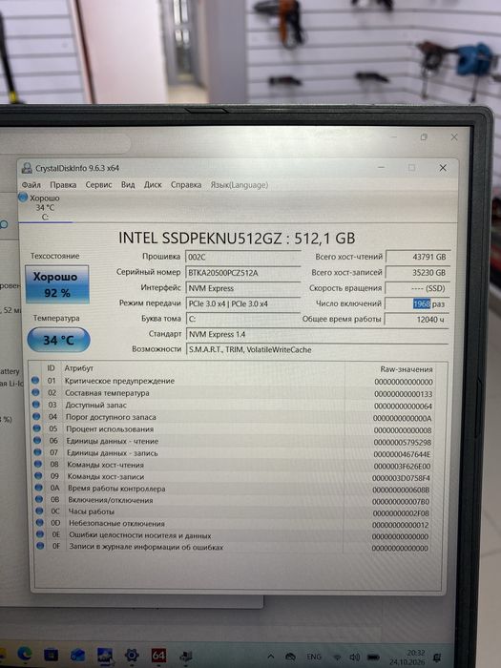
Task: Open Microsoft Store from the taskbar
Action: click(52, 655)
